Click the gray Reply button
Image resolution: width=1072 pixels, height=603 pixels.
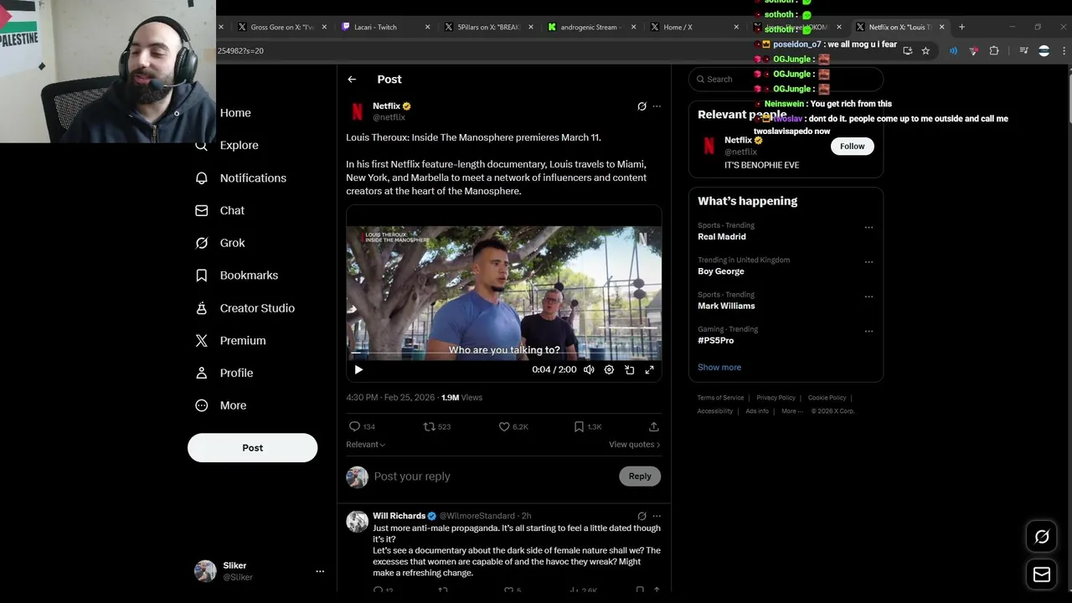click(640, 477)
